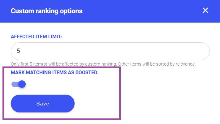The image size is (220, 124).
Task: Click the word "Save" on the button
Action: coord(43,104)
